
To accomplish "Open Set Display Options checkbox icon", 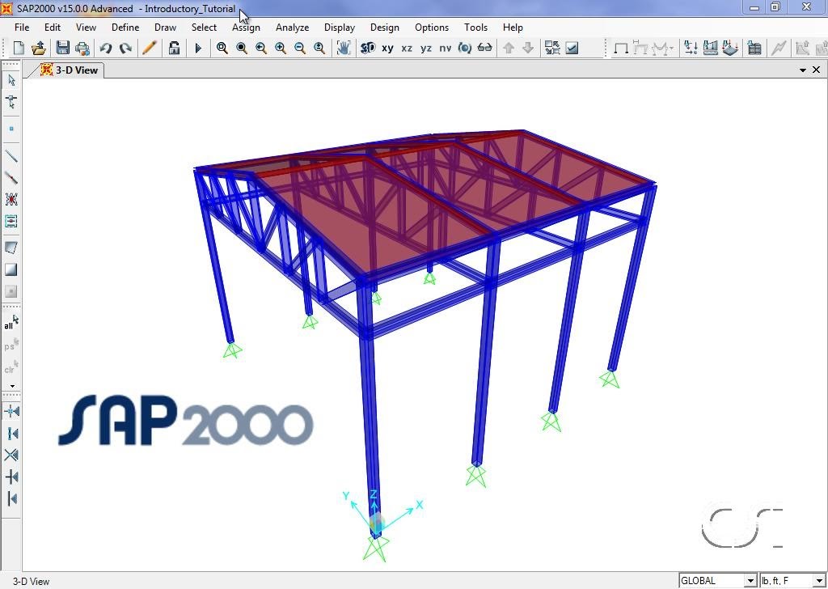I will point(571,48).
